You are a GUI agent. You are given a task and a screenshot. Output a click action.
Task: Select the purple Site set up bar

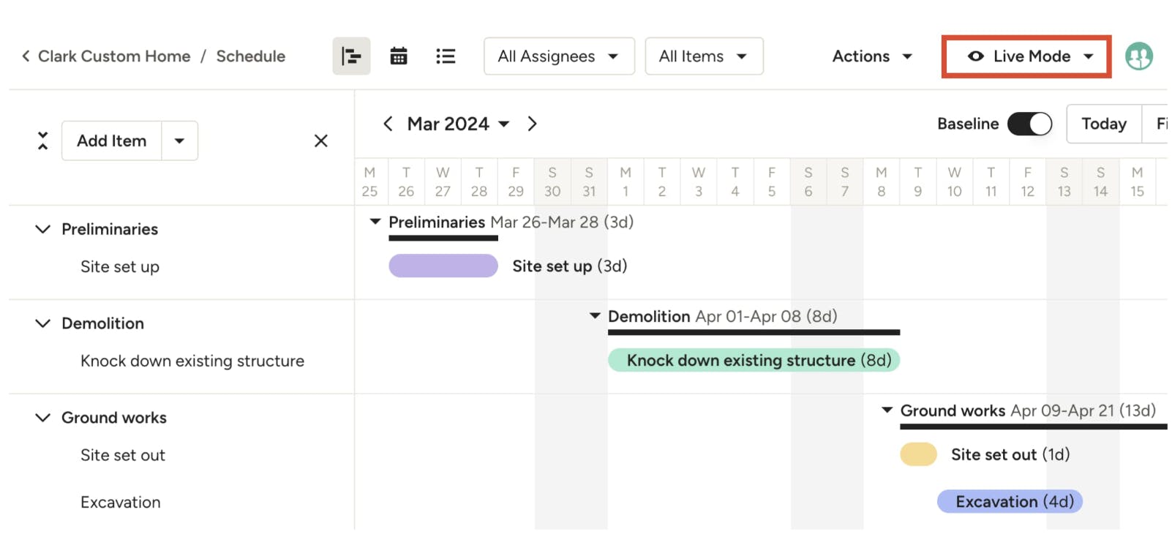[x=443, y=266]
